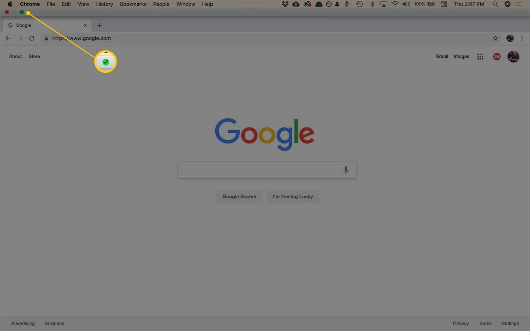Show battery status at 100%
The width and height of the screenshot is (530, 331).
click(x=424, y=4)
